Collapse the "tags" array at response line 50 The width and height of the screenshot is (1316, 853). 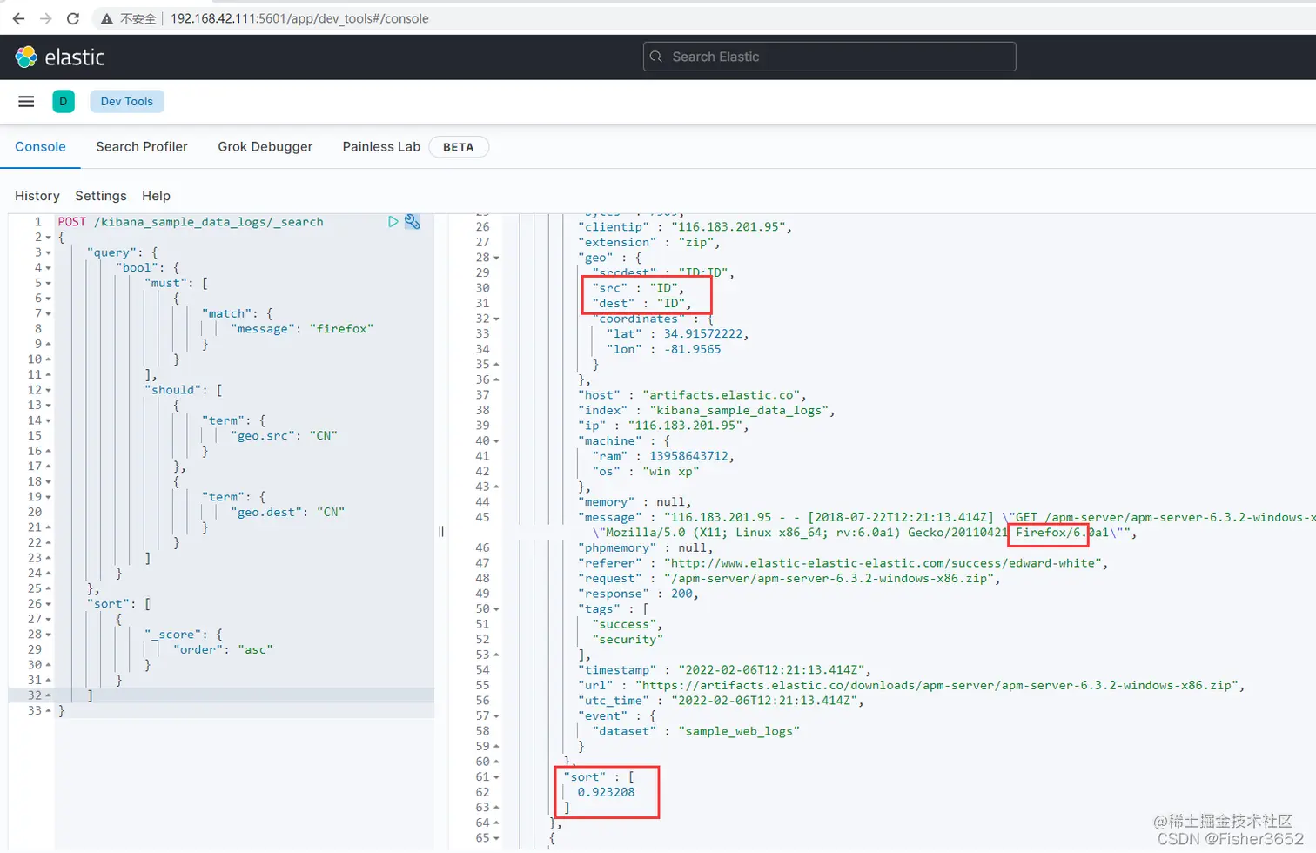pos(496,609)
